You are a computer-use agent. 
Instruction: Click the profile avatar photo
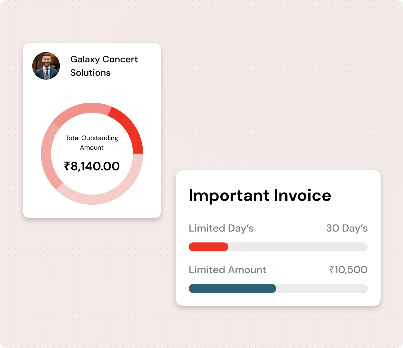[x=46, y=66]
